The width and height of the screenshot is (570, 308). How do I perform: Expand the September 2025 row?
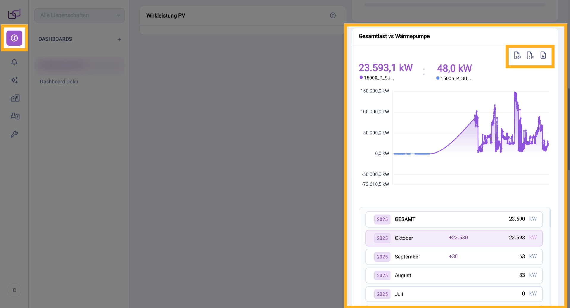pos(454,257)
